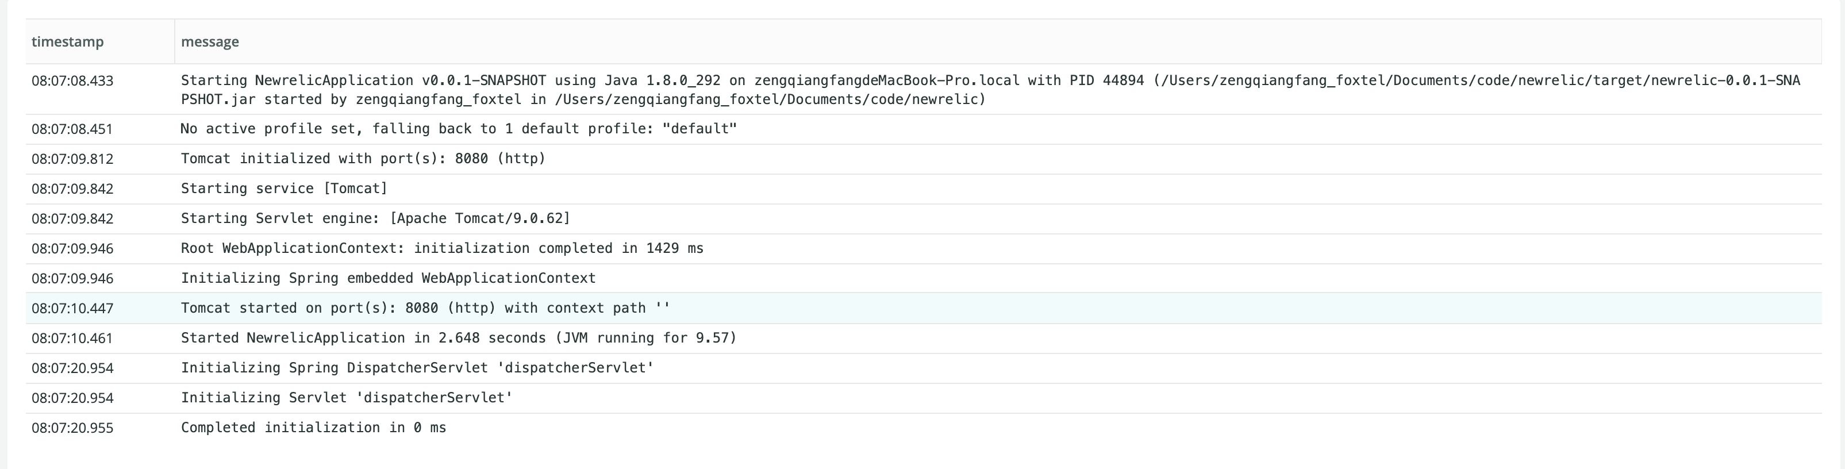Select timestamp 08:07:08.433
This screenshot has height=469, width=1845.
tap(72, 81)
